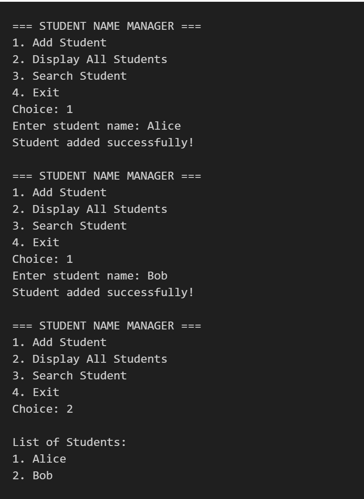Click the second "STUDENT NAME MANAGER" header

pyautogui.click(x=107, y=176)
